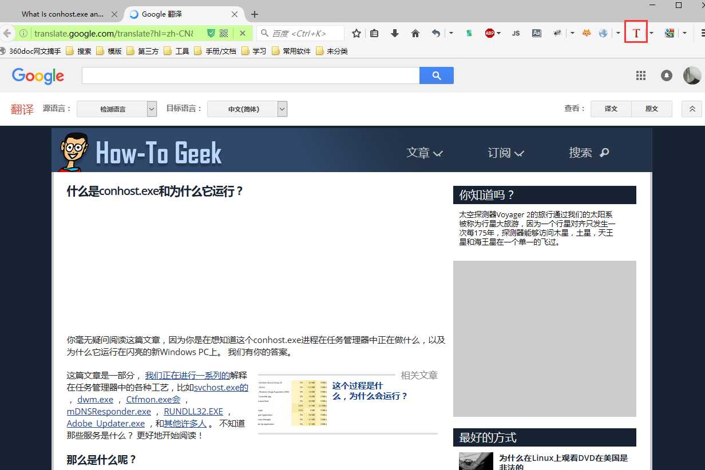Open the 搜索 bookmarks folder
Screen dimensions: 705x470
pyautogui.click(x=78, y=51)
